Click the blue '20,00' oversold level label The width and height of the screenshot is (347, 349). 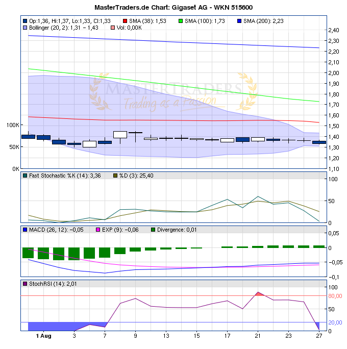click(335, 322)
